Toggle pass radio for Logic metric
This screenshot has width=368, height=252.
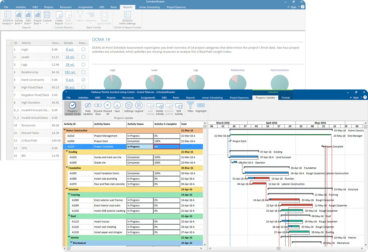83,49
